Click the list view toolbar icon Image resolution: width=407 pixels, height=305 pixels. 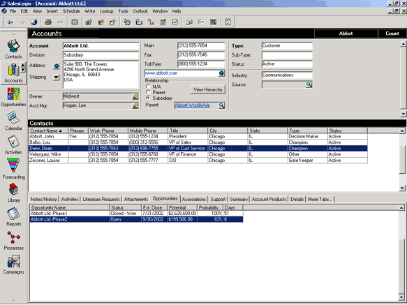(75, 22)
